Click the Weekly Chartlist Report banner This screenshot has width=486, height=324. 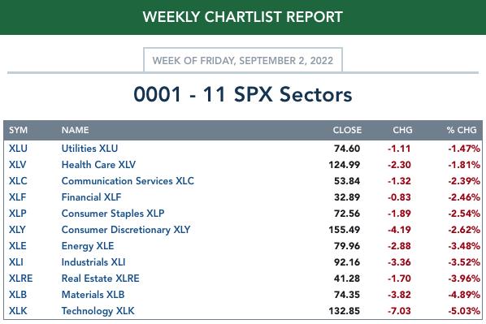(x=243, y=17)
